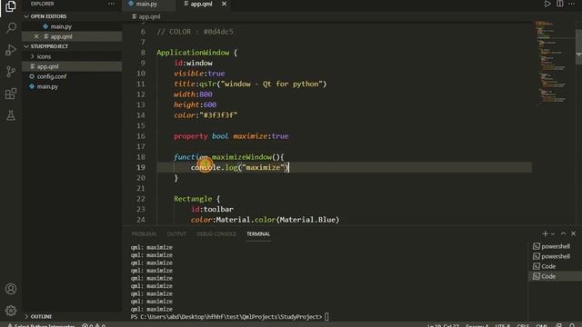Open the Debug Console panel tab

pos(216,234)
